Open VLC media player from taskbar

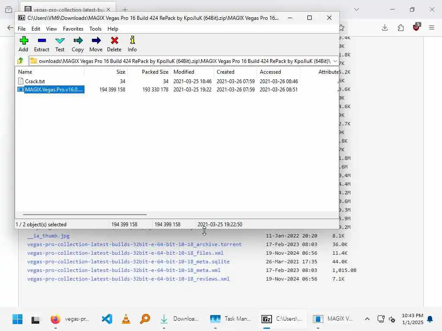click(x=126, y=319)
